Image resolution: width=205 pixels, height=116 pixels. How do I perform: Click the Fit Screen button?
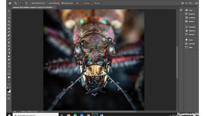coord(86,3)
